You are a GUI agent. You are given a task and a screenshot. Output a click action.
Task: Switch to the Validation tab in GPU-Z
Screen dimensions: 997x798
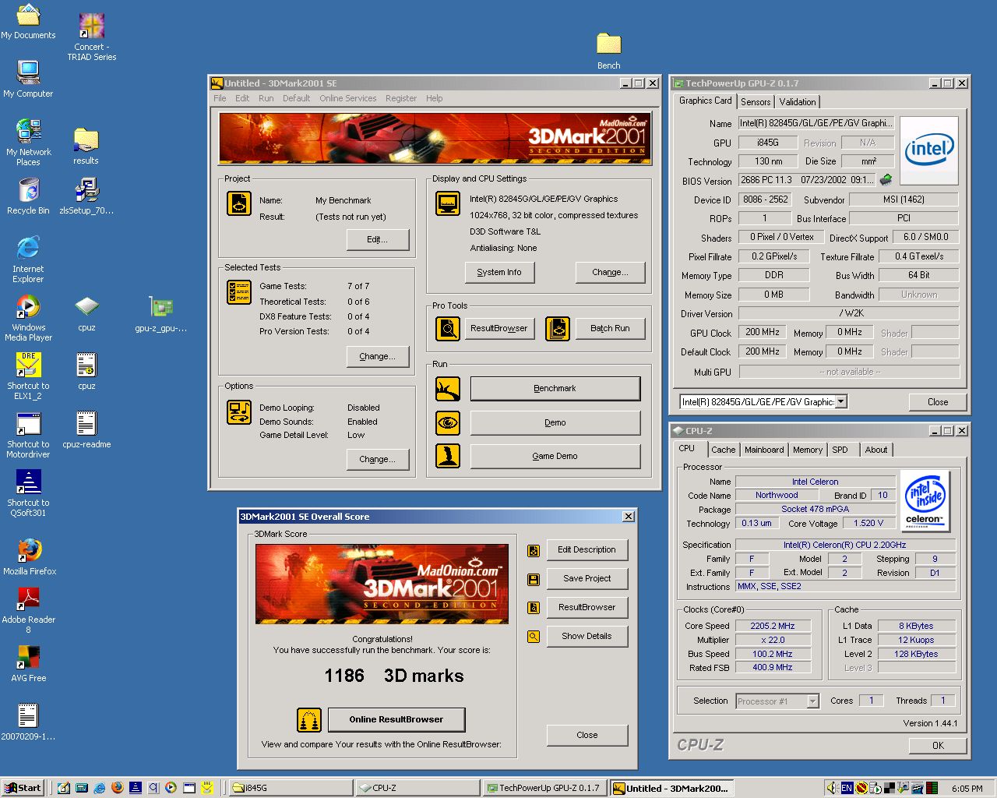tap(798, 102)
